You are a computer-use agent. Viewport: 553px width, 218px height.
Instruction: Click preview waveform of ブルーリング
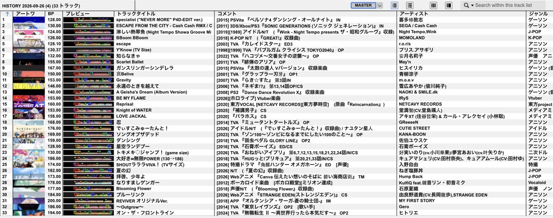pyautogui.click(x=89, y=194)
